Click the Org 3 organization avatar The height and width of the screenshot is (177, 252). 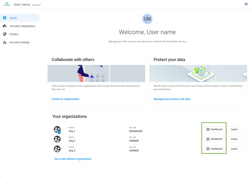(x=57, y=149)
